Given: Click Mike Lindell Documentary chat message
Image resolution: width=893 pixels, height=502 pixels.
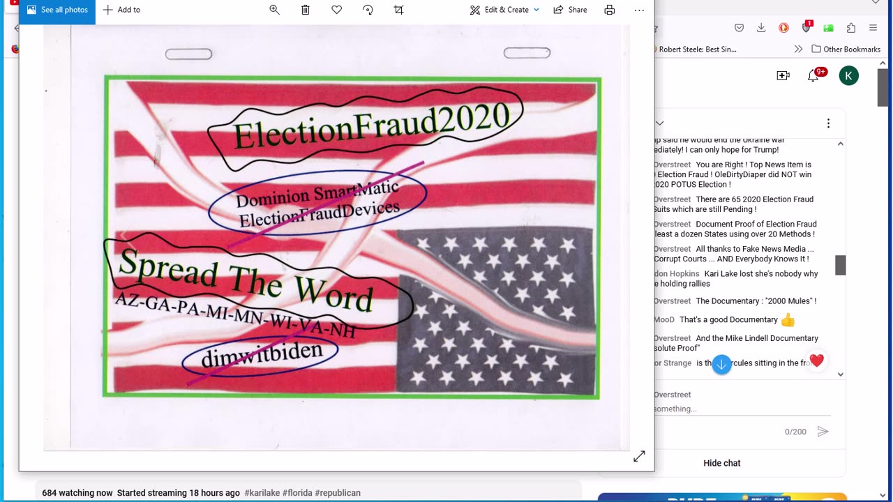Looking at the screenshot, I should pyautogui.click(x=736, y=343).
